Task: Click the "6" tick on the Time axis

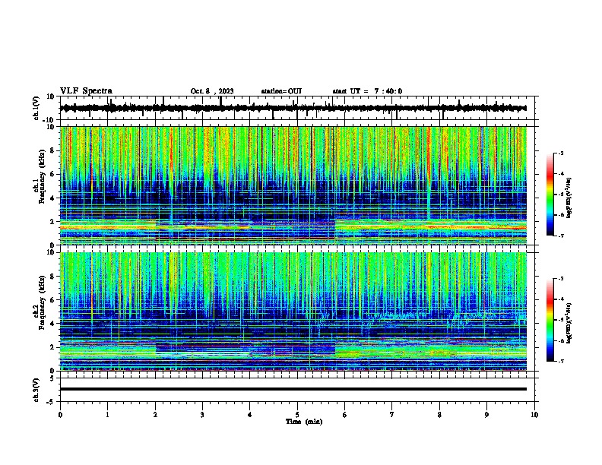Action: 345,415
